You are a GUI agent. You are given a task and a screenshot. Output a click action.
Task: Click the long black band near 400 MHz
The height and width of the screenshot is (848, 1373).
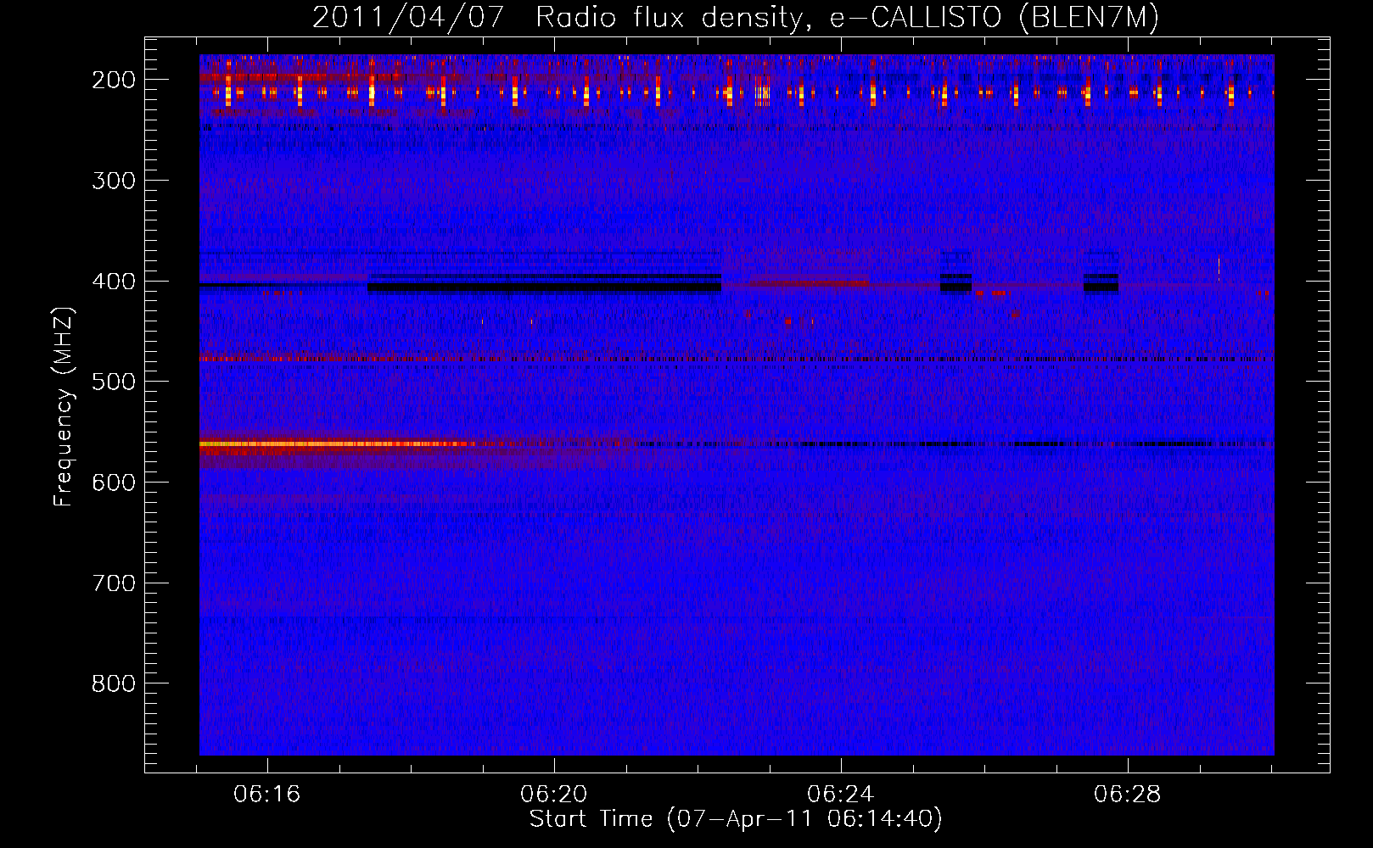tap(544, 287)
